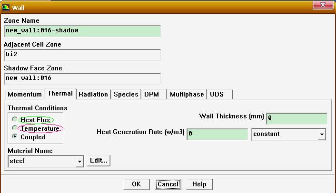Click the Zone Name text field
The height and width of the screenshot is (193, 336).
[82, 31]
